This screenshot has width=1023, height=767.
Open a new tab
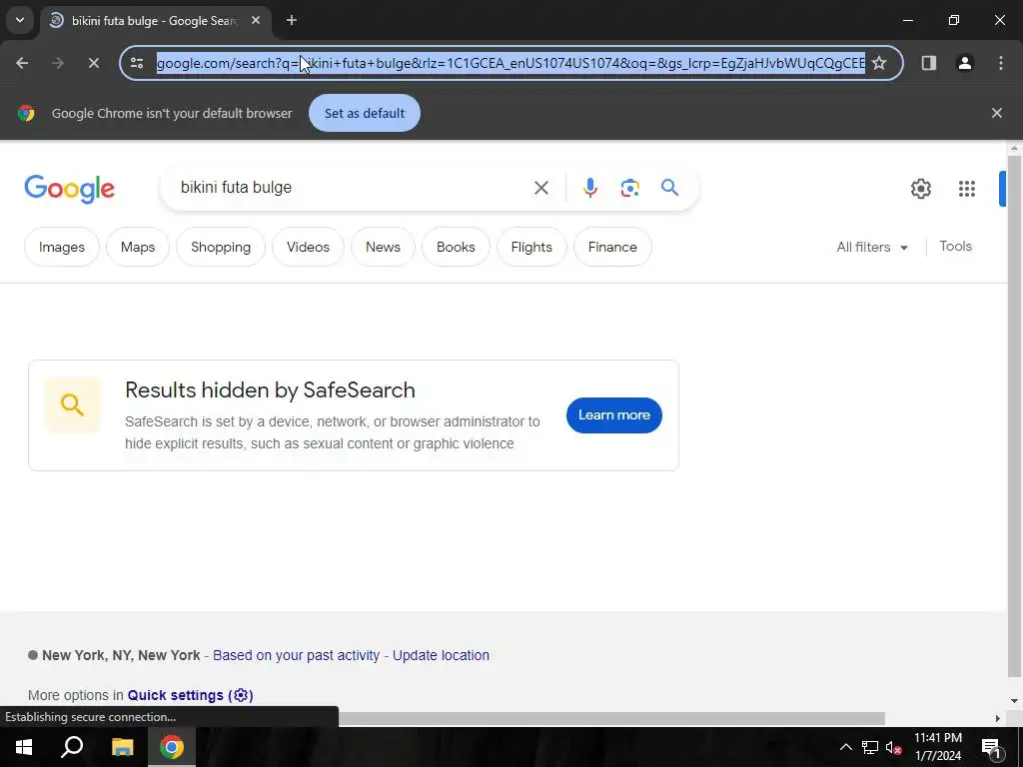[x=292, y=20]
